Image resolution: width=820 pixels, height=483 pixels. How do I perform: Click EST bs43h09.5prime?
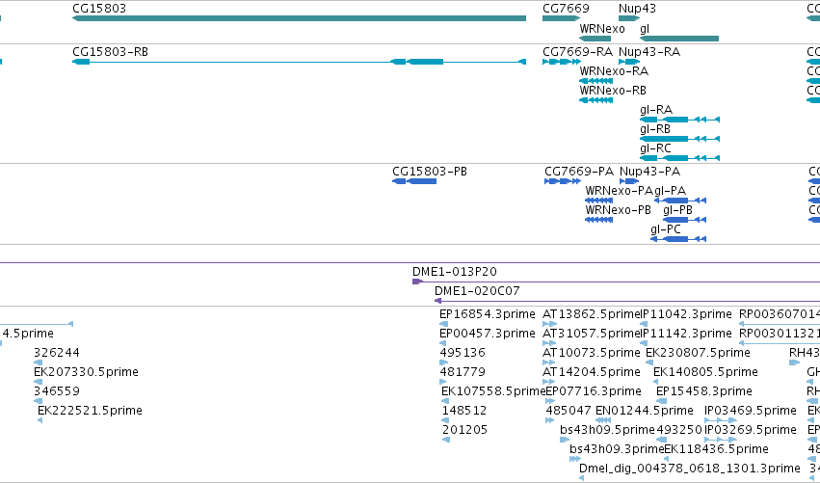pyautogui.click(x=607, y=430)
